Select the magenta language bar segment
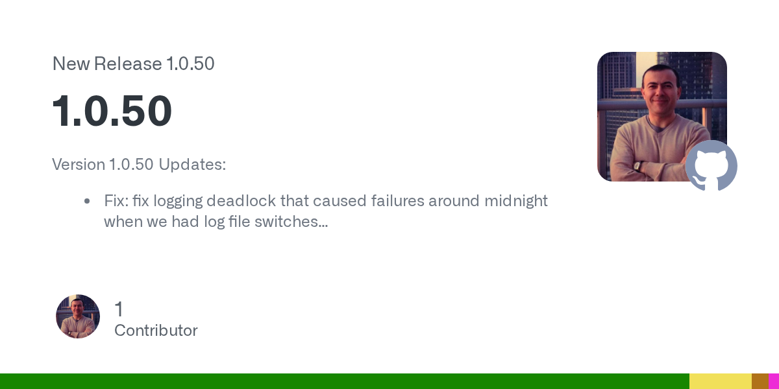Viewport: 779px width, 389px height. [773, 381]
